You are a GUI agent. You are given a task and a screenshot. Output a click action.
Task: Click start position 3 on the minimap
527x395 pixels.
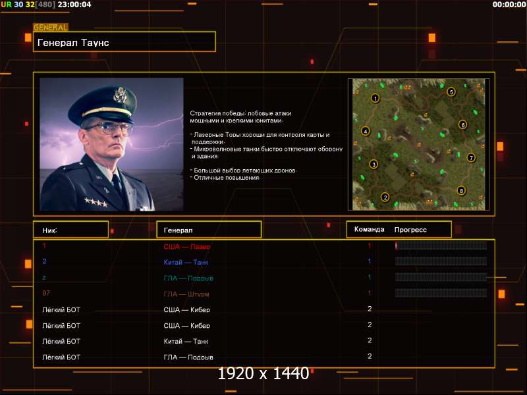click(x=374, y=164)
